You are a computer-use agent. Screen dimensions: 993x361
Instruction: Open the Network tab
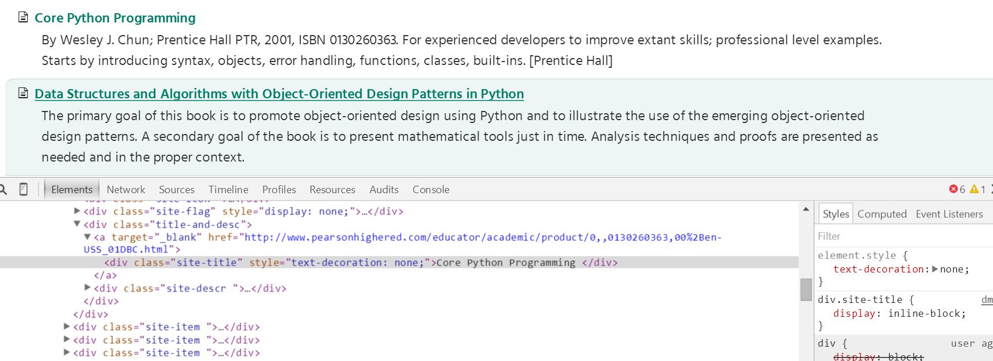click(126, 189)
